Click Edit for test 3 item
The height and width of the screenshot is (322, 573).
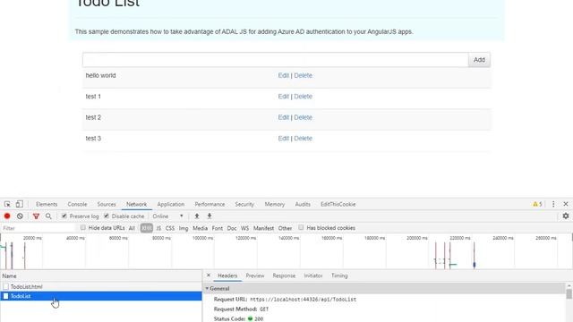point(283,139)
